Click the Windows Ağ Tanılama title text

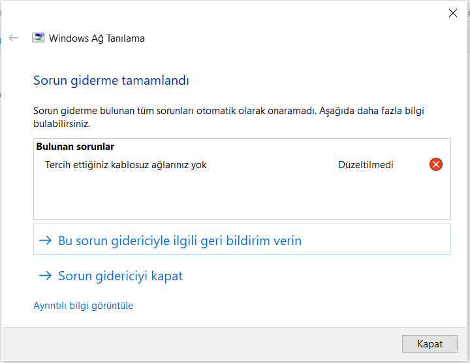(x=97, y=38)
